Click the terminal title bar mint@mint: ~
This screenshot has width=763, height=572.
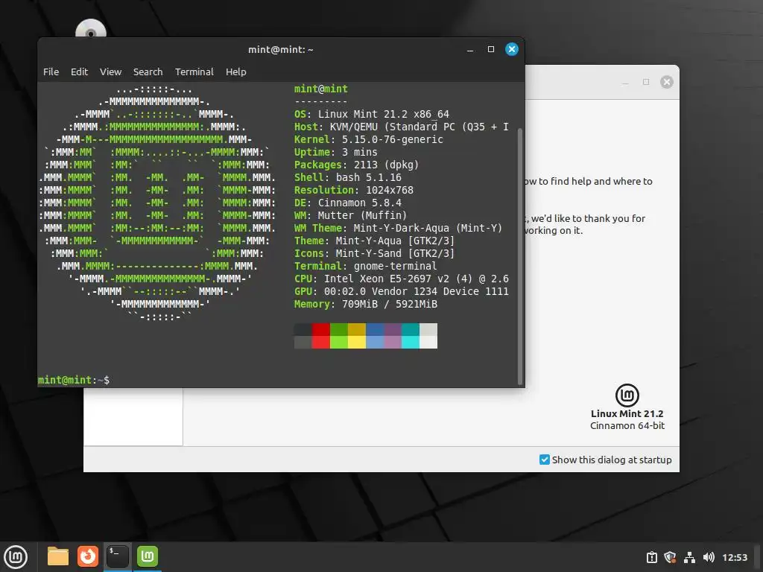[281, 50]
